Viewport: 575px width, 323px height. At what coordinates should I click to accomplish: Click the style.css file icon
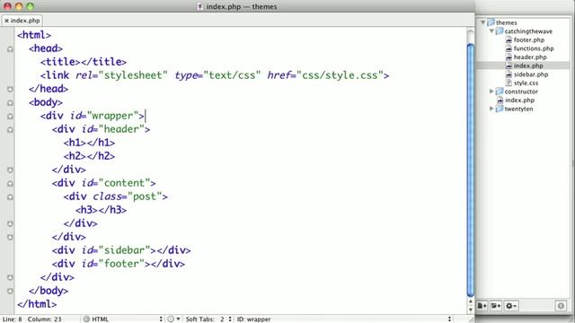[509, 83]
